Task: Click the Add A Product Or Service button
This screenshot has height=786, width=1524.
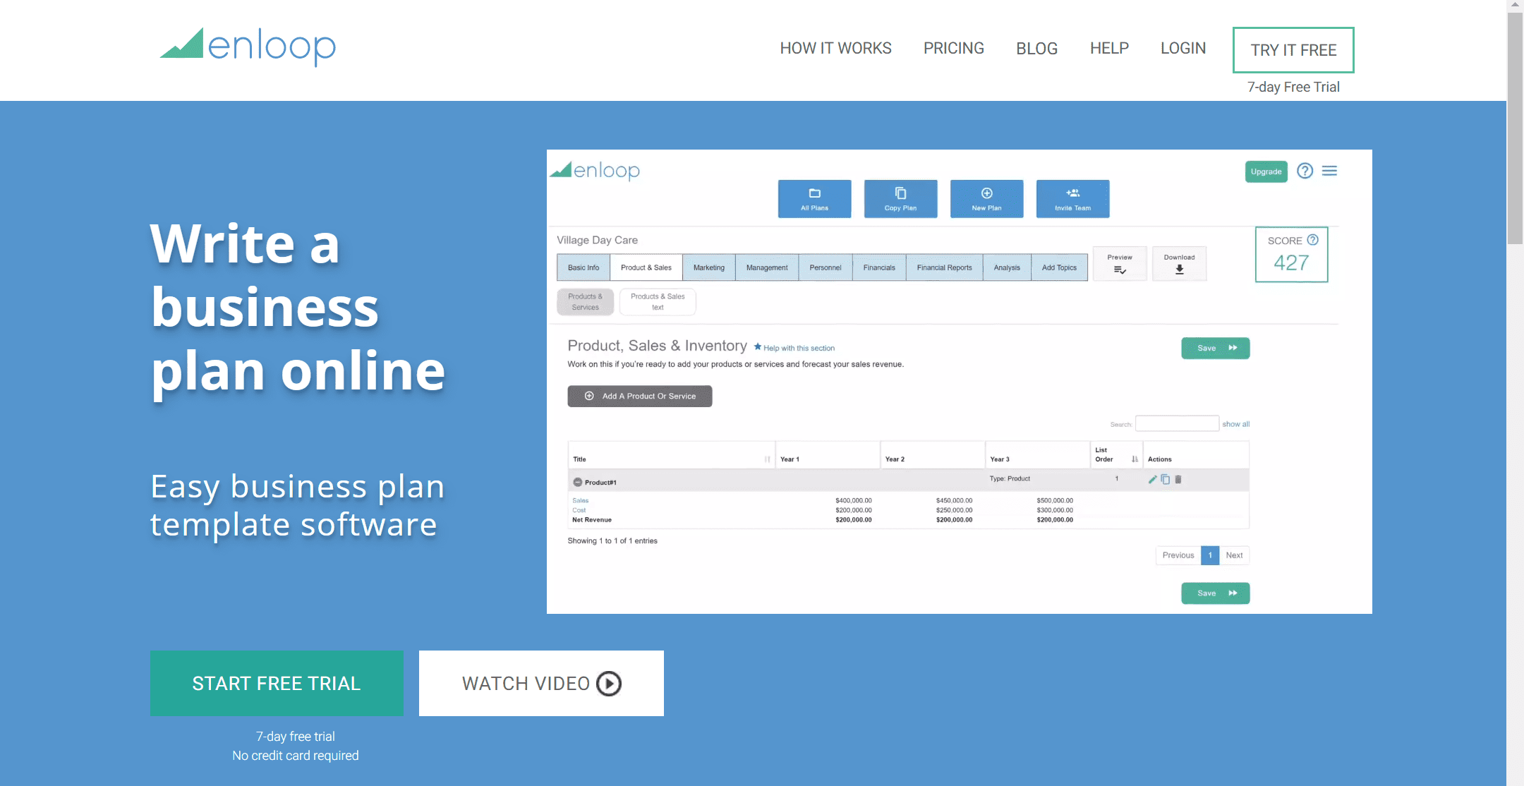Action: point(639,396)
